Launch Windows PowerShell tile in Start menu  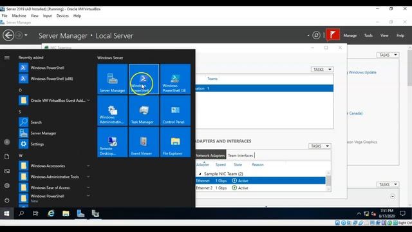(x=144, y=79)
